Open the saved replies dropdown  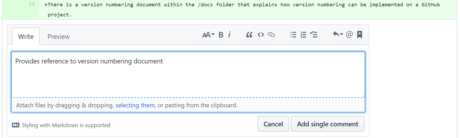click(338, 34)
